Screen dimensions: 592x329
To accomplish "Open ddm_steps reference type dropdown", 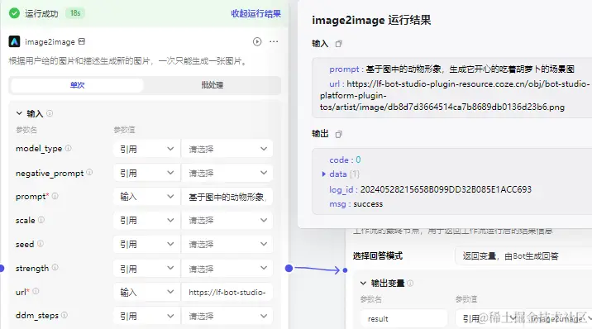I will (x=146, y=316).
